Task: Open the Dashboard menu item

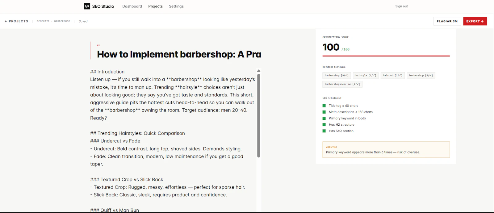Action: point(132,6)
